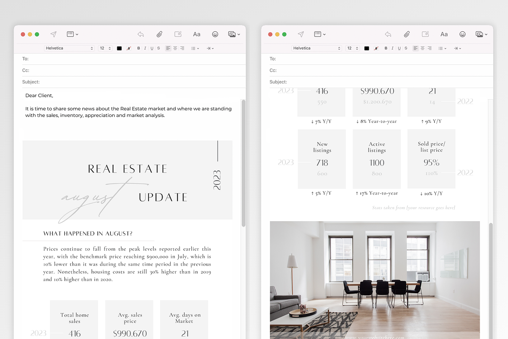Open list style dropdown in left window
Screen dimensions: 508x339
[195, 48]
